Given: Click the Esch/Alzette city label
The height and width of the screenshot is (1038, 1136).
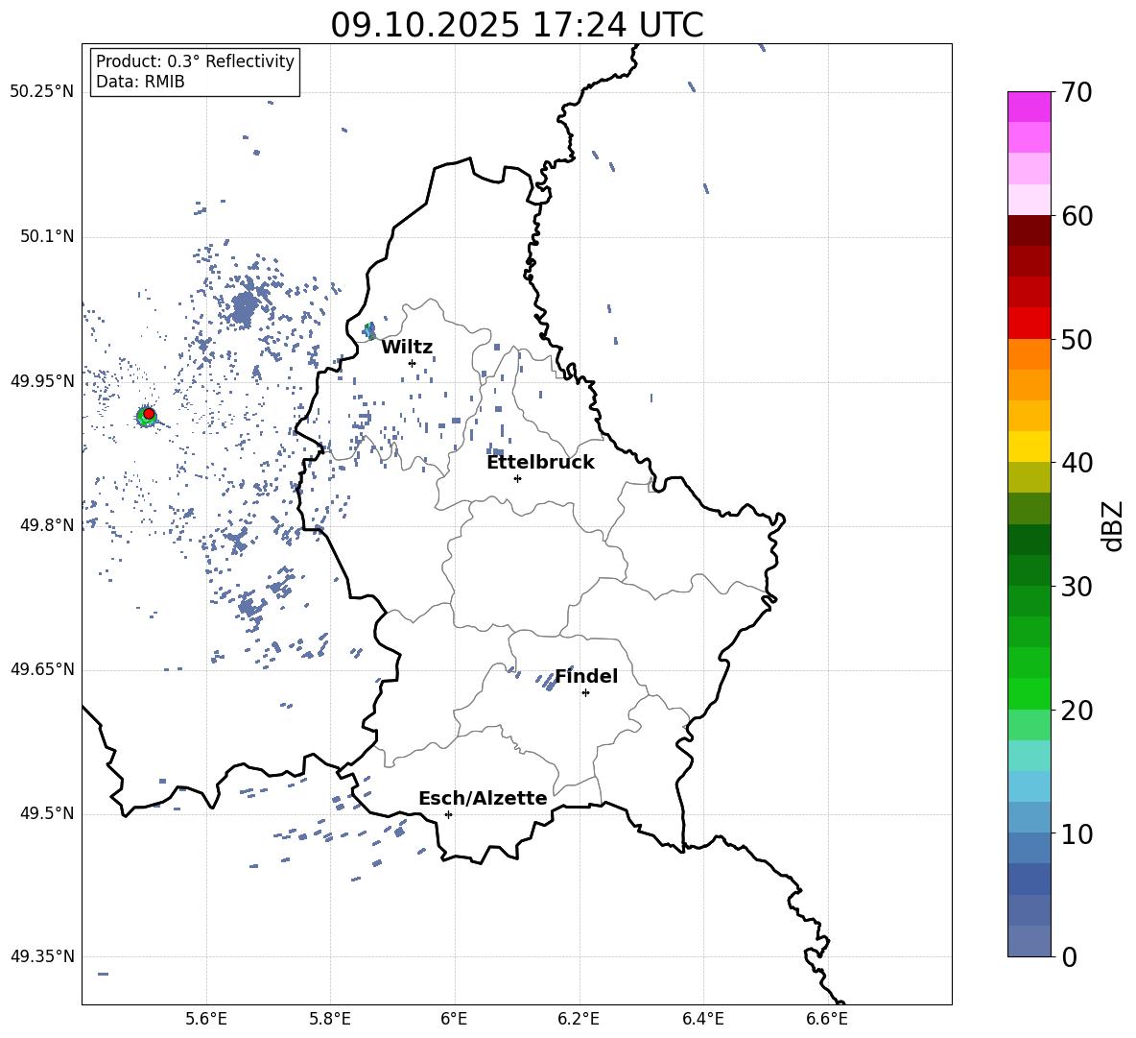Looking at the screenshot, I should click(483, 798).
